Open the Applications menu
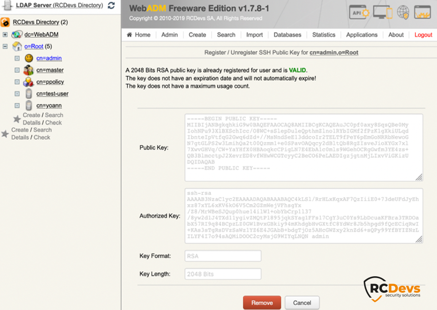Image resolution: width=437 pixels, height=310 pixels. pos(362,35)
